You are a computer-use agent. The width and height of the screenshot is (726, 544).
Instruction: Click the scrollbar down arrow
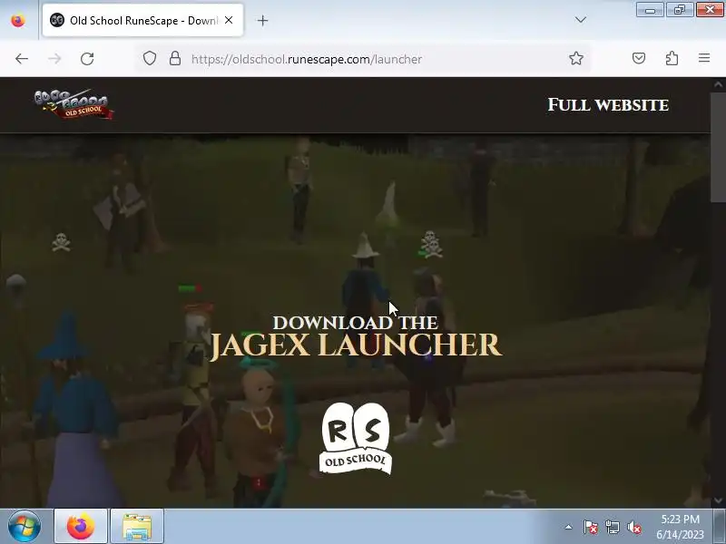tap(718, 500)
